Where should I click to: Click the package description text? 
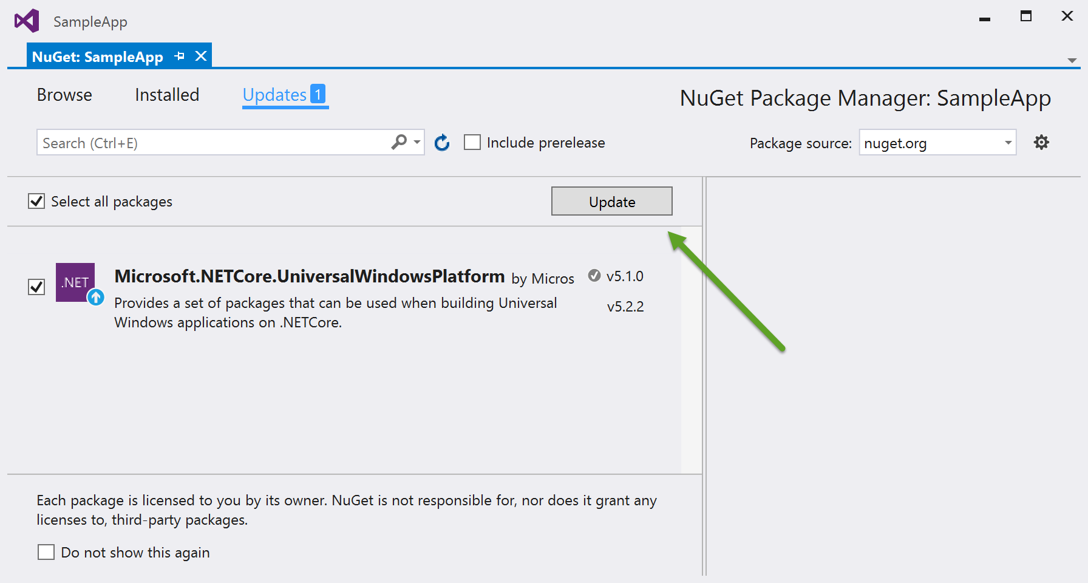(335, 313)
